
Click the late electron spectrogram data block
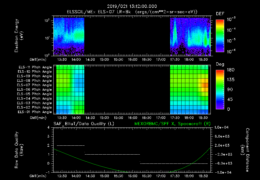tap(190, 37)
